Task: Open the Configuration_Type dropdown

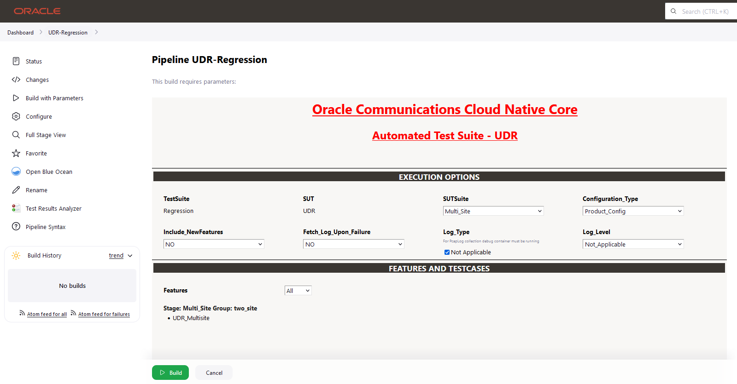Action: [x=633, y=211]
